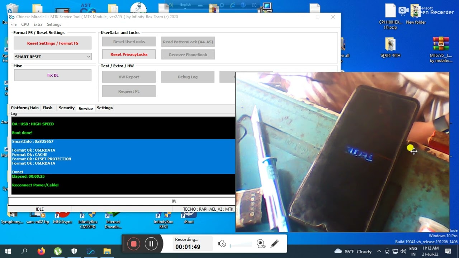459x258 pixels.
Task: Mute the recorder's speaker icon
Action: [x=222, y=244]
